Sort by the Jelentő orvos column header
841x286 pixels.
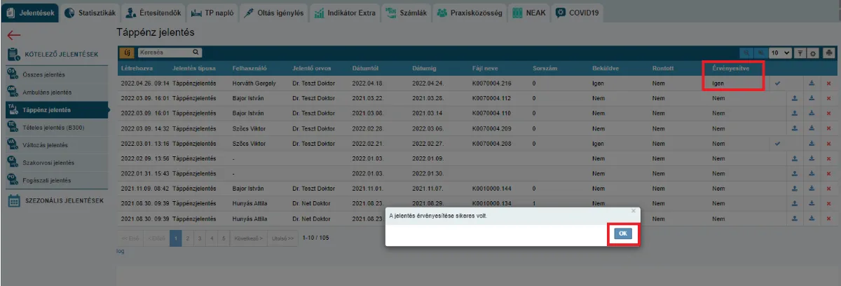(x=312, y=68)
